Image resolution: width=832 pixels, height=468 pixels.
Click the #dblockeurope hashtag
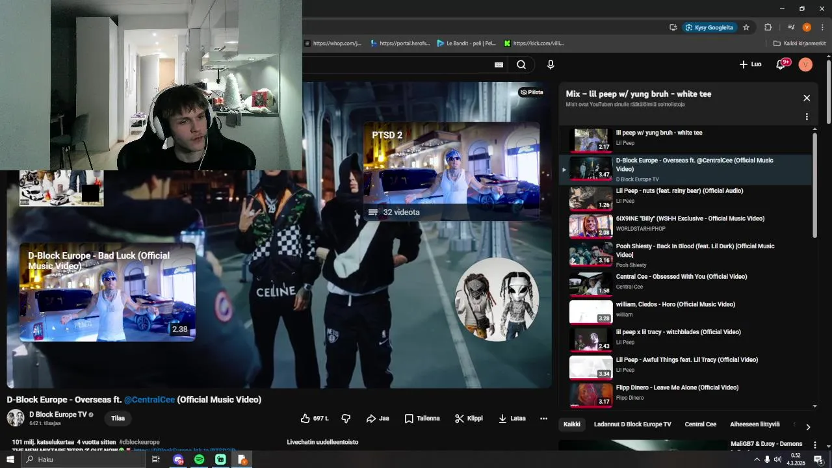tap(139, 442)
